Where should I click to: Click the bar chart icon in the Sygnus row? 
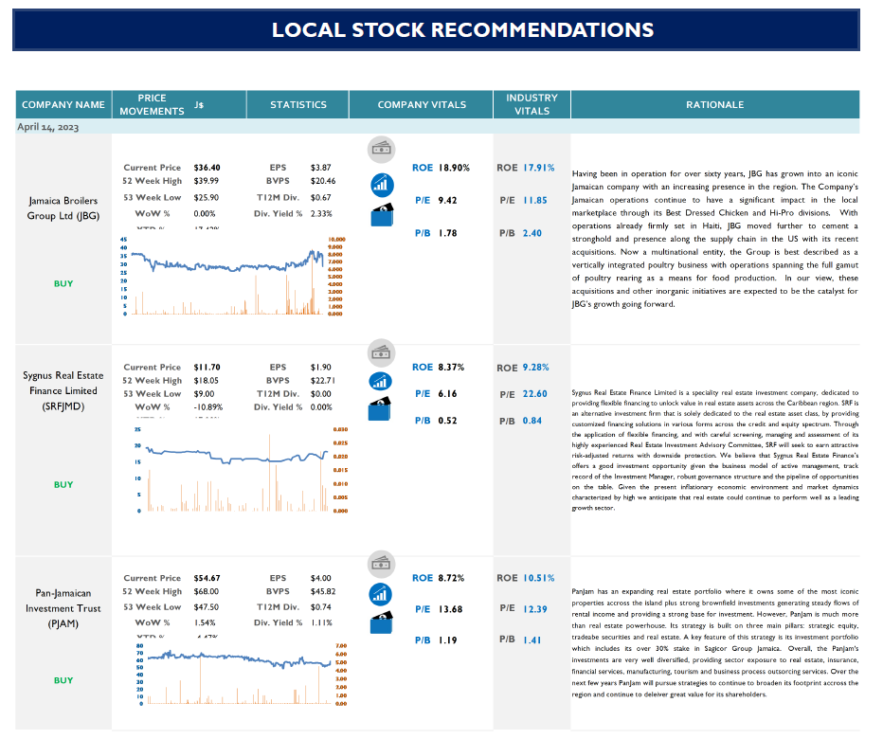click(x=381, y=382)
